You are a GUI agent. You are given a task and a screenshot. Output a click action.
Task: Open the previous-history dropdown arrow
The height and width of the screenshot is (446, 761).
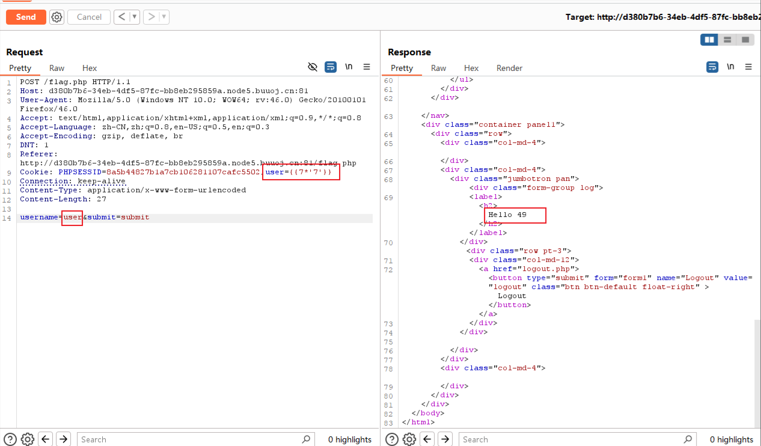(135, 17)
